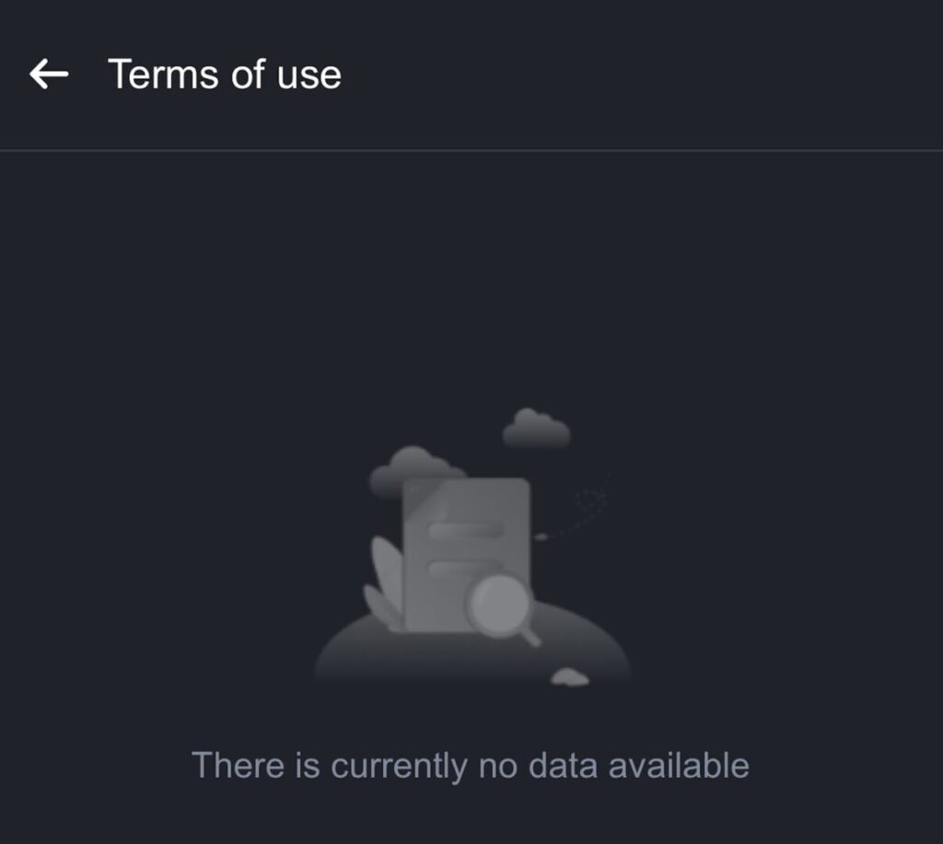Click the small dash mark right of the document

click(x=541, y=537)
